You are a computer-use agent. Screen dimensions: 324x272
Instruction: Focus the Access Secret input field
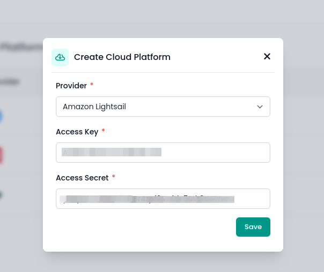pos(163,199)
